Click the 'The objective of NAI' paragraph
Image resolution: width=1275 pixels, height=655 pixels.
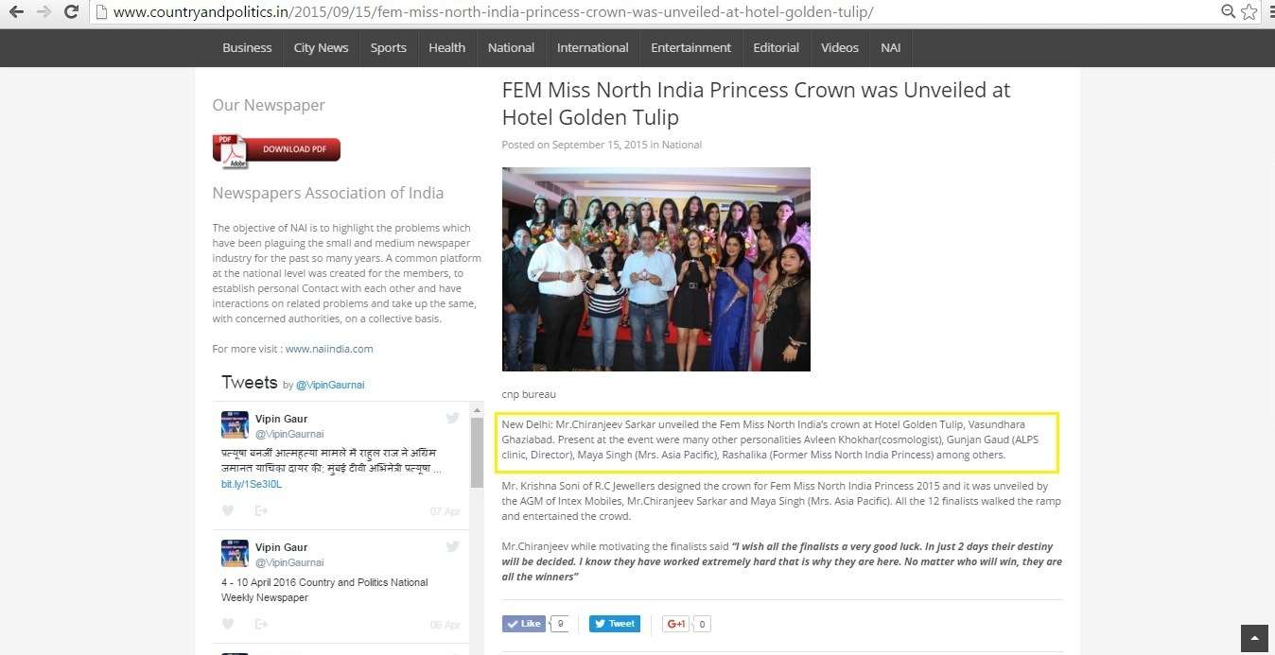point(347,273)
